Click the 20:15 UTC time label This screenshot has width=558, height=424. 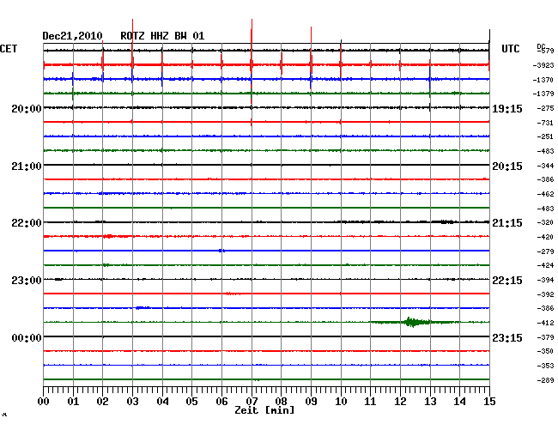point(507,167)
